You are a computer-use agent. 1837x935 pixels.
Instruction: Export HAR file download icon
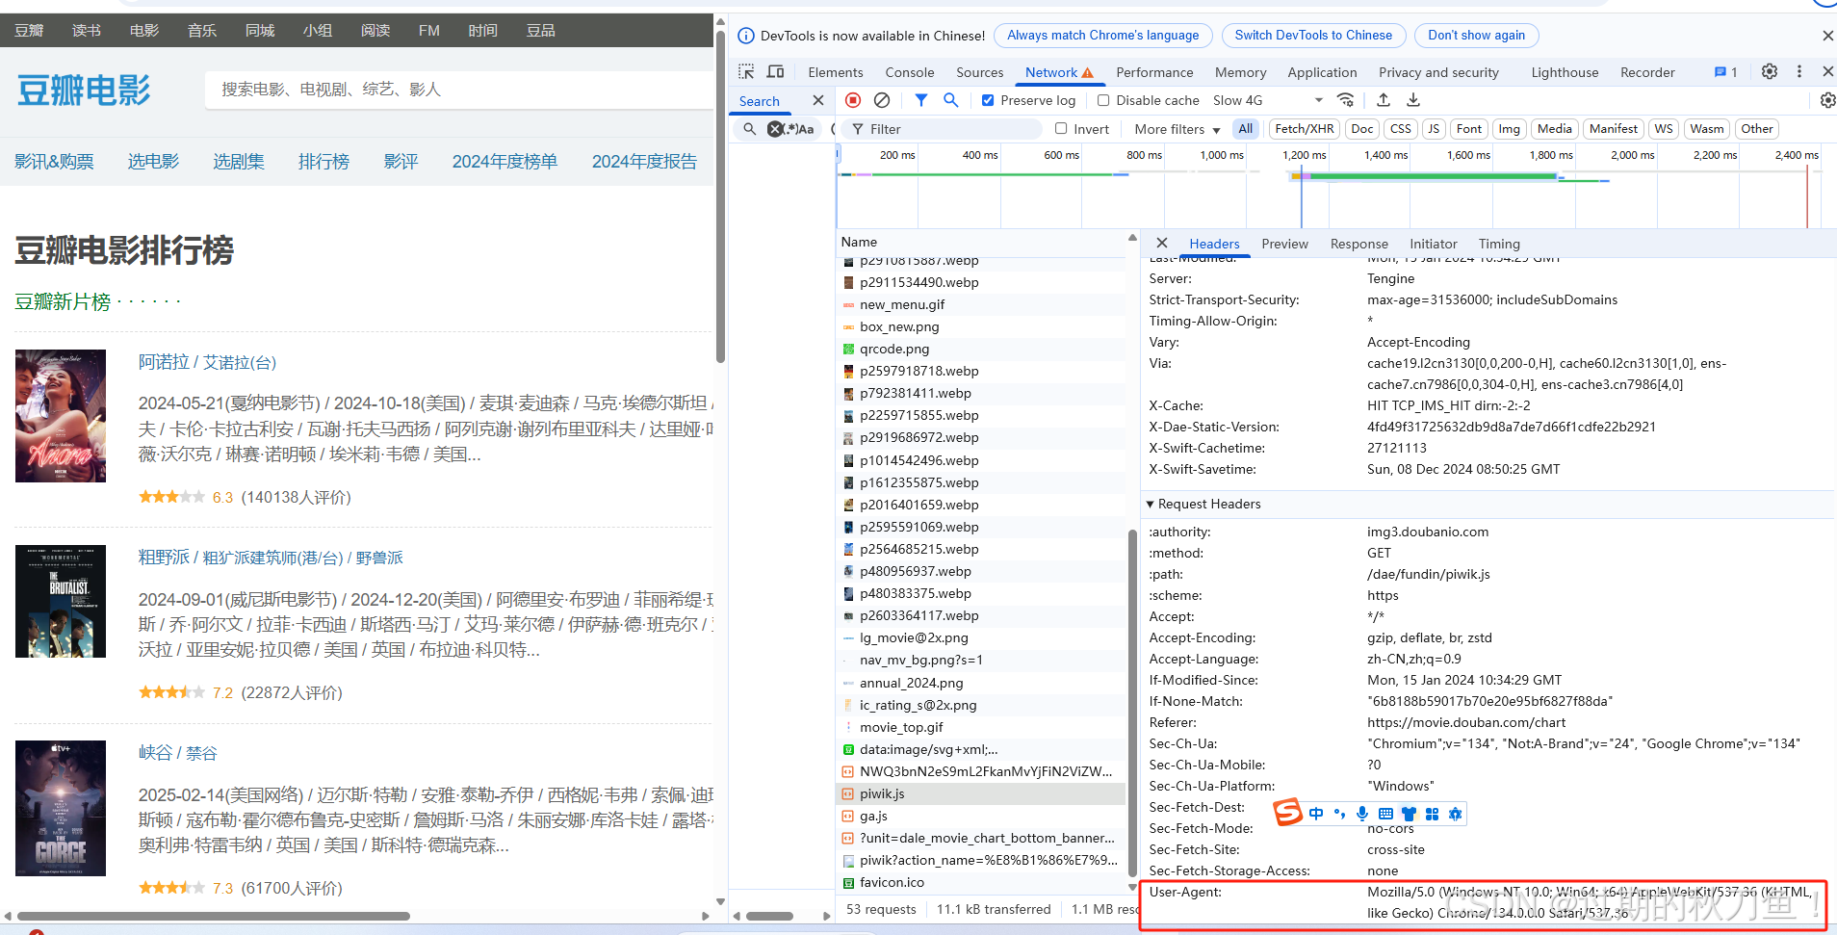tap(1413, 100)
